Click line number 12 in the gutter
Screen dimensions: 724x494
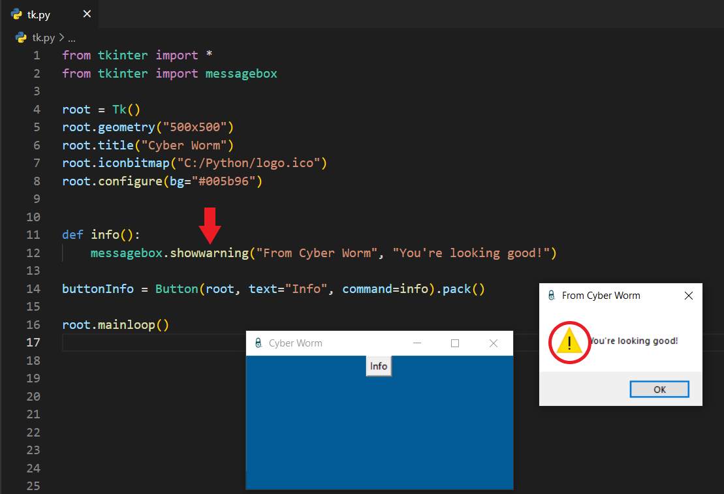[33, 253]
